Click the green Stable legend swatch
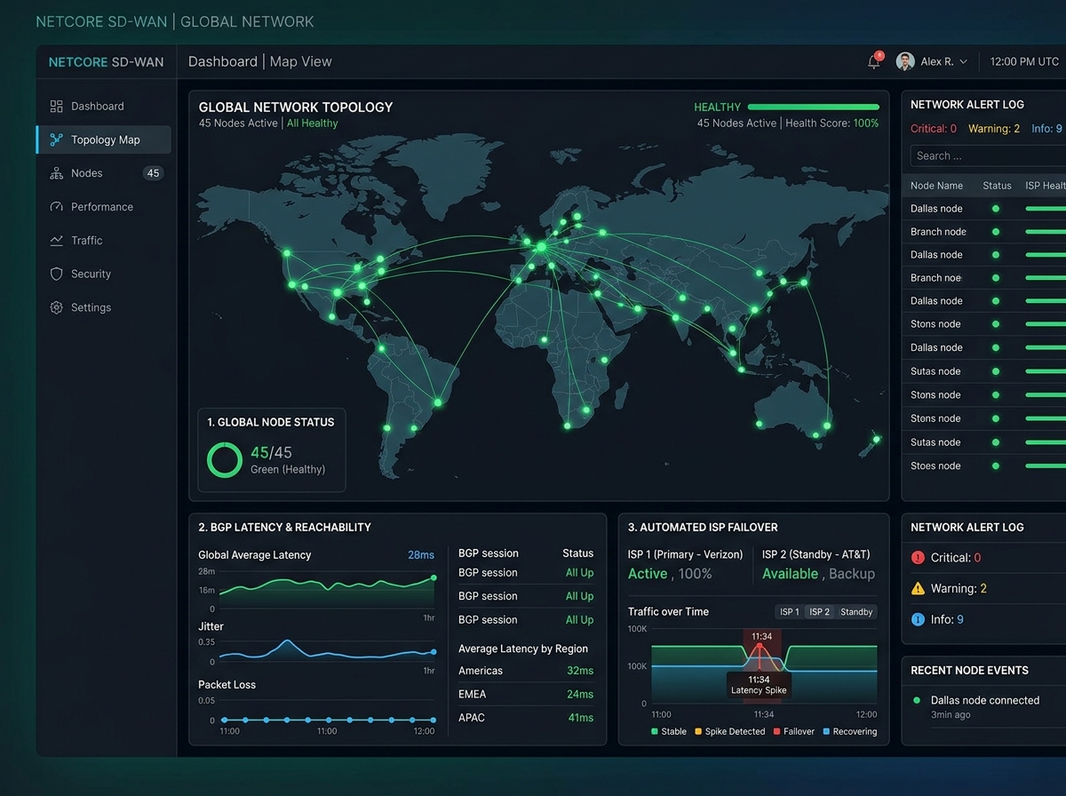Image resolution: width=1066 pixels, height=796 pixels. (x=655, y=732)
